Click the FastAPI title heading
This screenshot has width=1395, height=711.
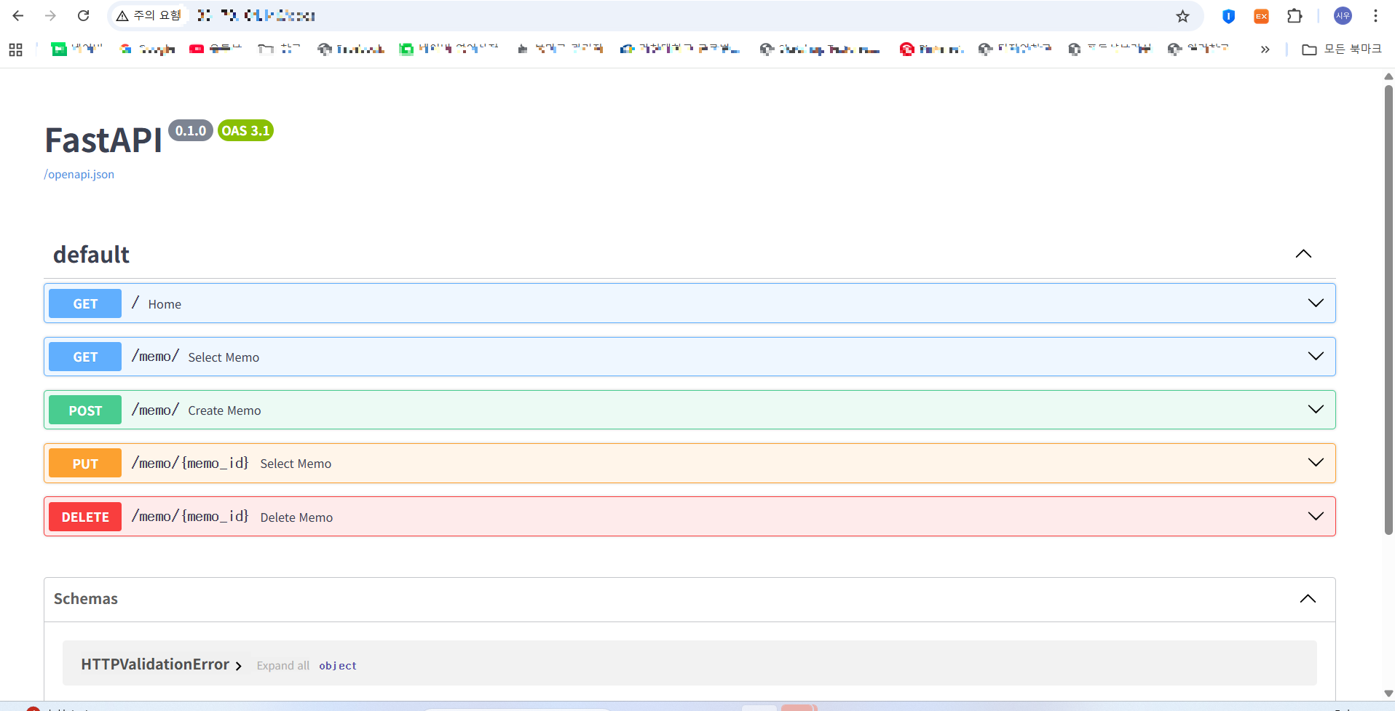click(103, 140)
